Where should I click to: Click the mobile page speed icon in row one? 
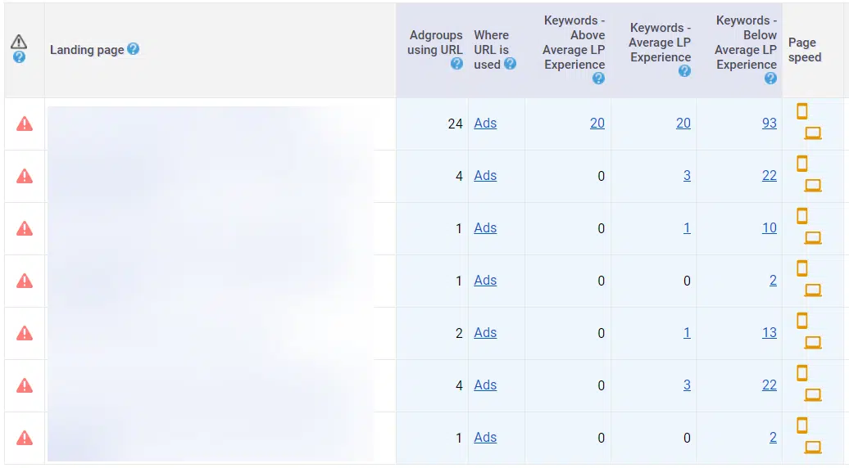(802, 111)
